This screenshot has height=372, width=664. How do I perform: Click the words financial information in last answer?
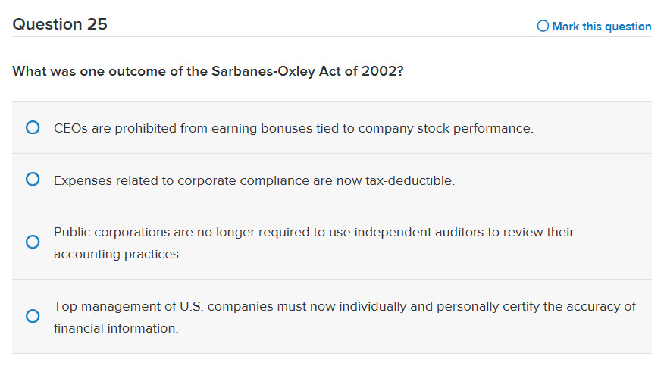pyautogui.click(x=116, y=329)
